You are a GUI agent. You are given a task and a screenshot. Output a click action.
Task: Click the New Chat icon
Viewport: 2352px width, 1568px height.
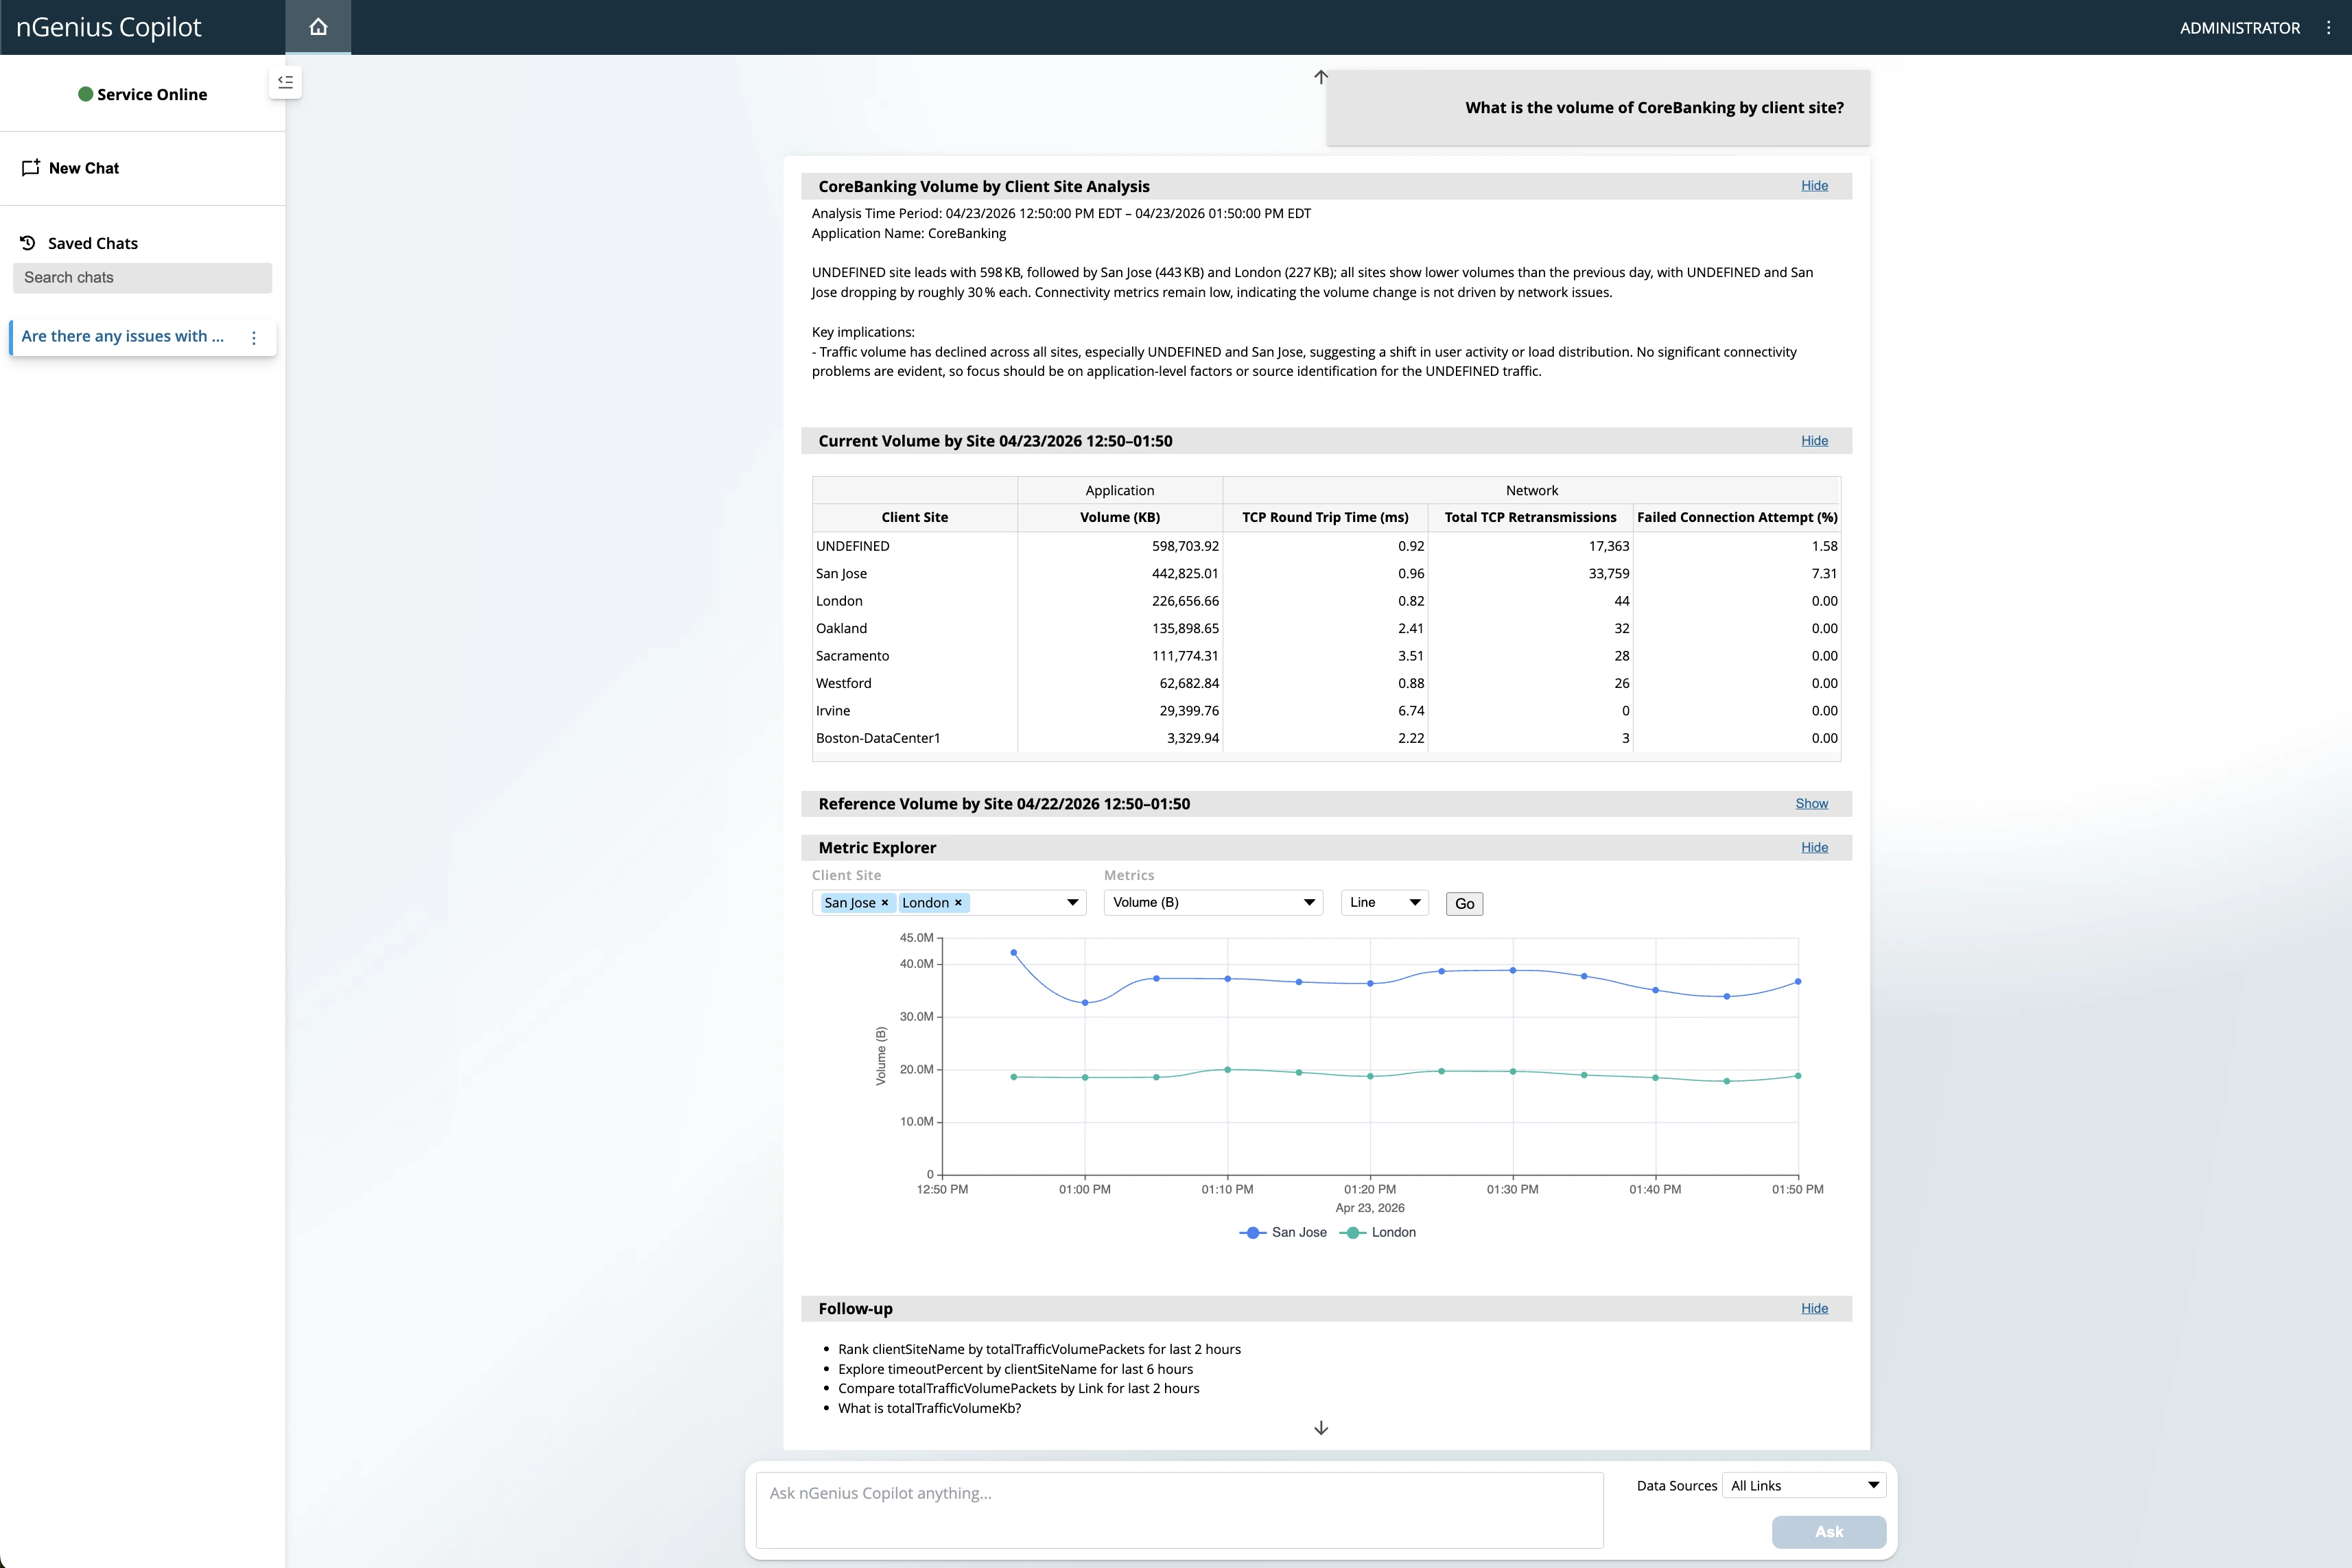(31, 168)
